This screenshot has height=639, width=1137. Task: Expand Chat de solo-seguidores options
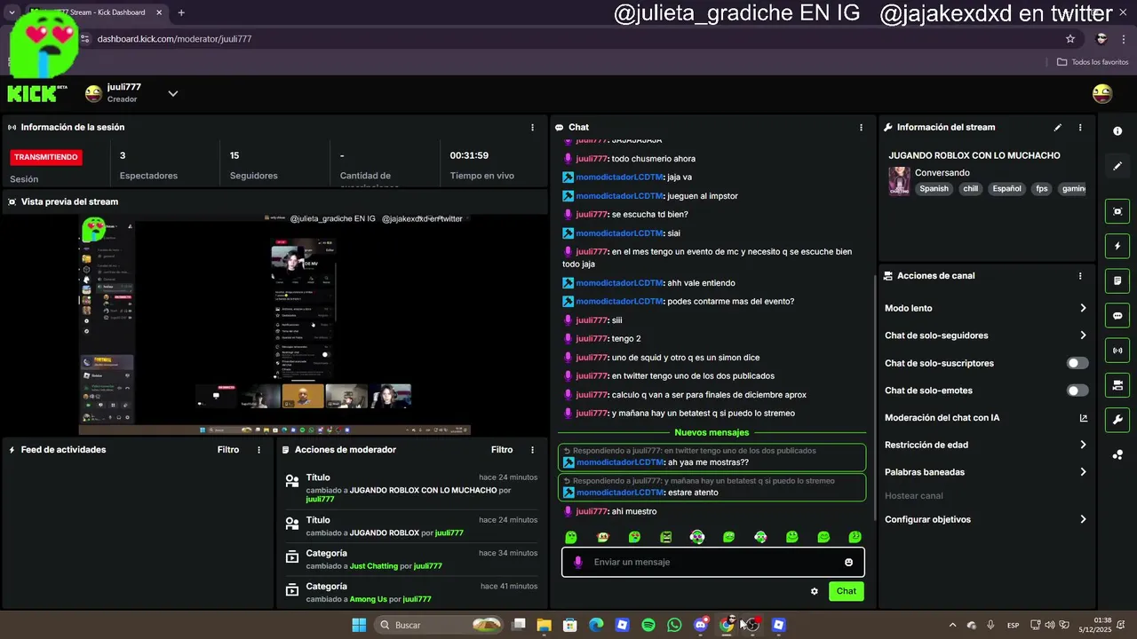(1083, 335)
